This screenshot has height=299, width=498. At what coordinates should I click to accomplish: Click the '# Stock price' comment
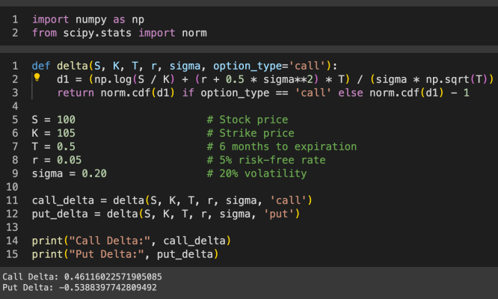coord(248,120)
